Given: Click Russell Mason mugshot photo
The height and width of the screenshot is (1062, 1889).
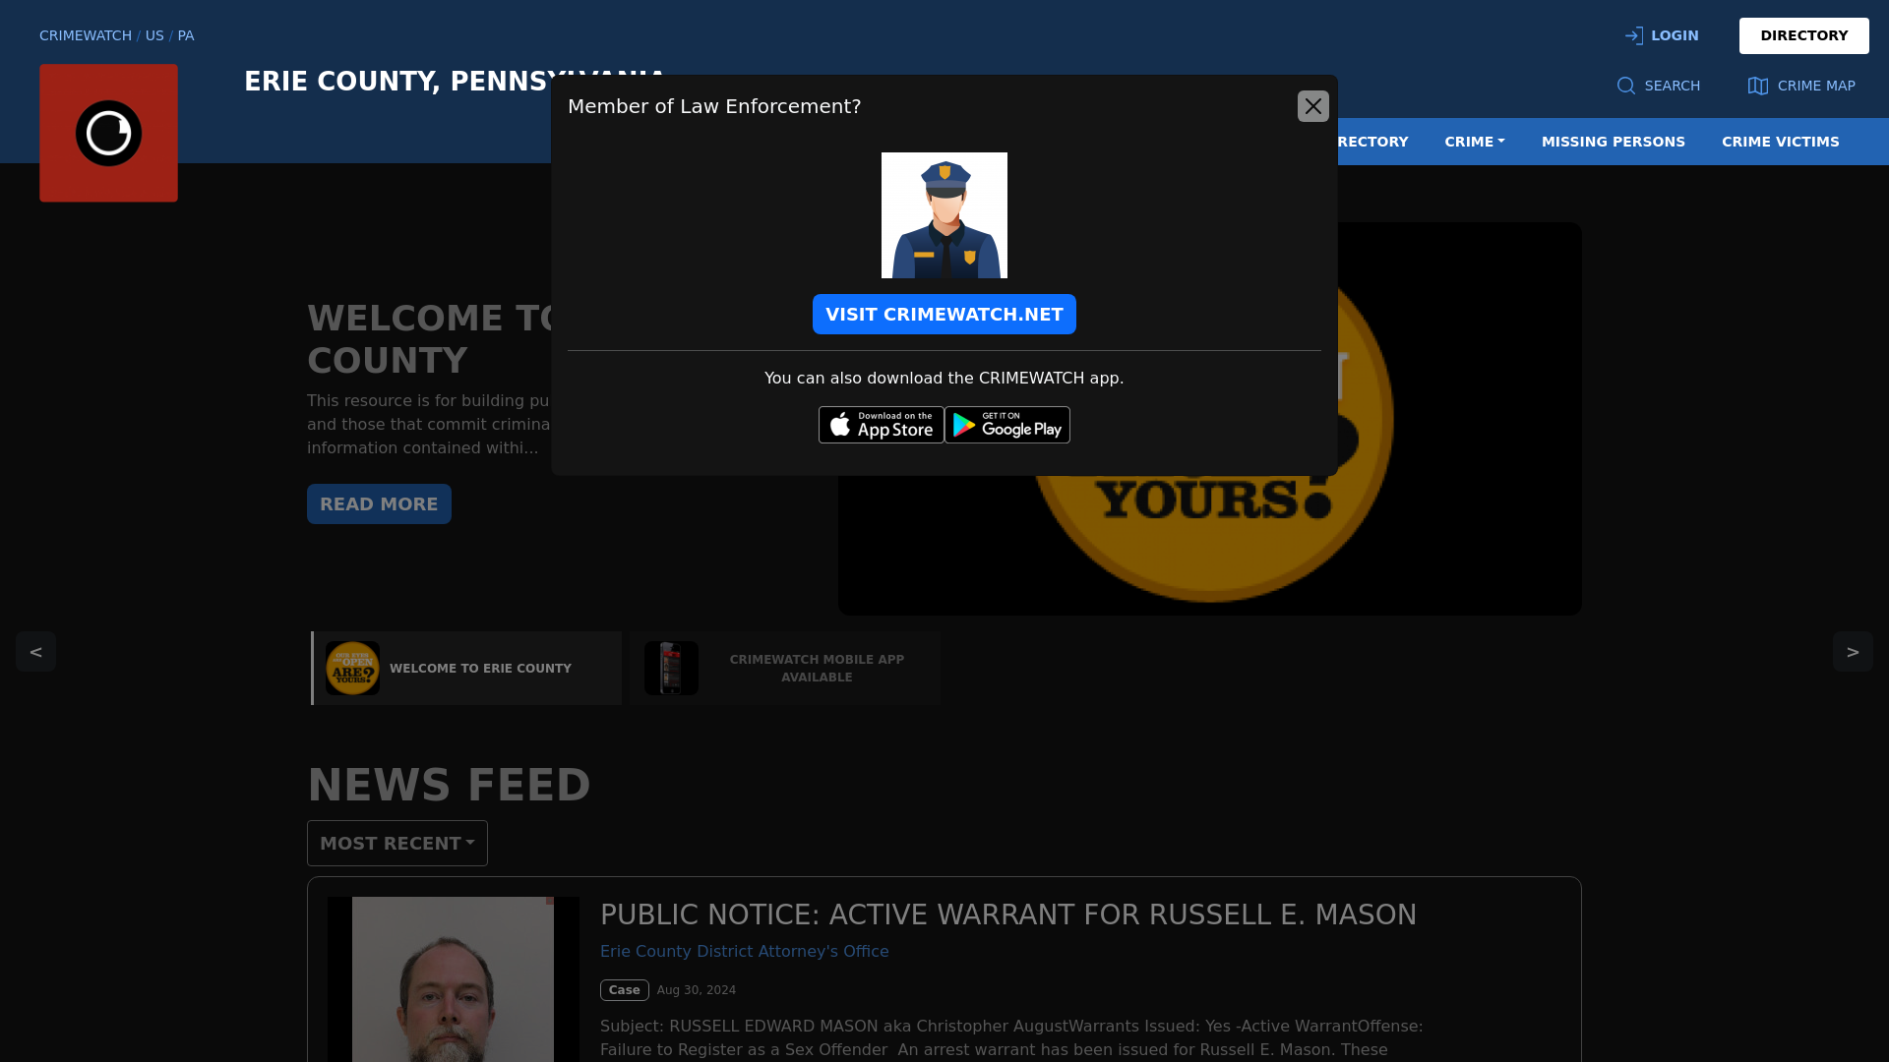Looking at the screenshot, I should [454, 979].
